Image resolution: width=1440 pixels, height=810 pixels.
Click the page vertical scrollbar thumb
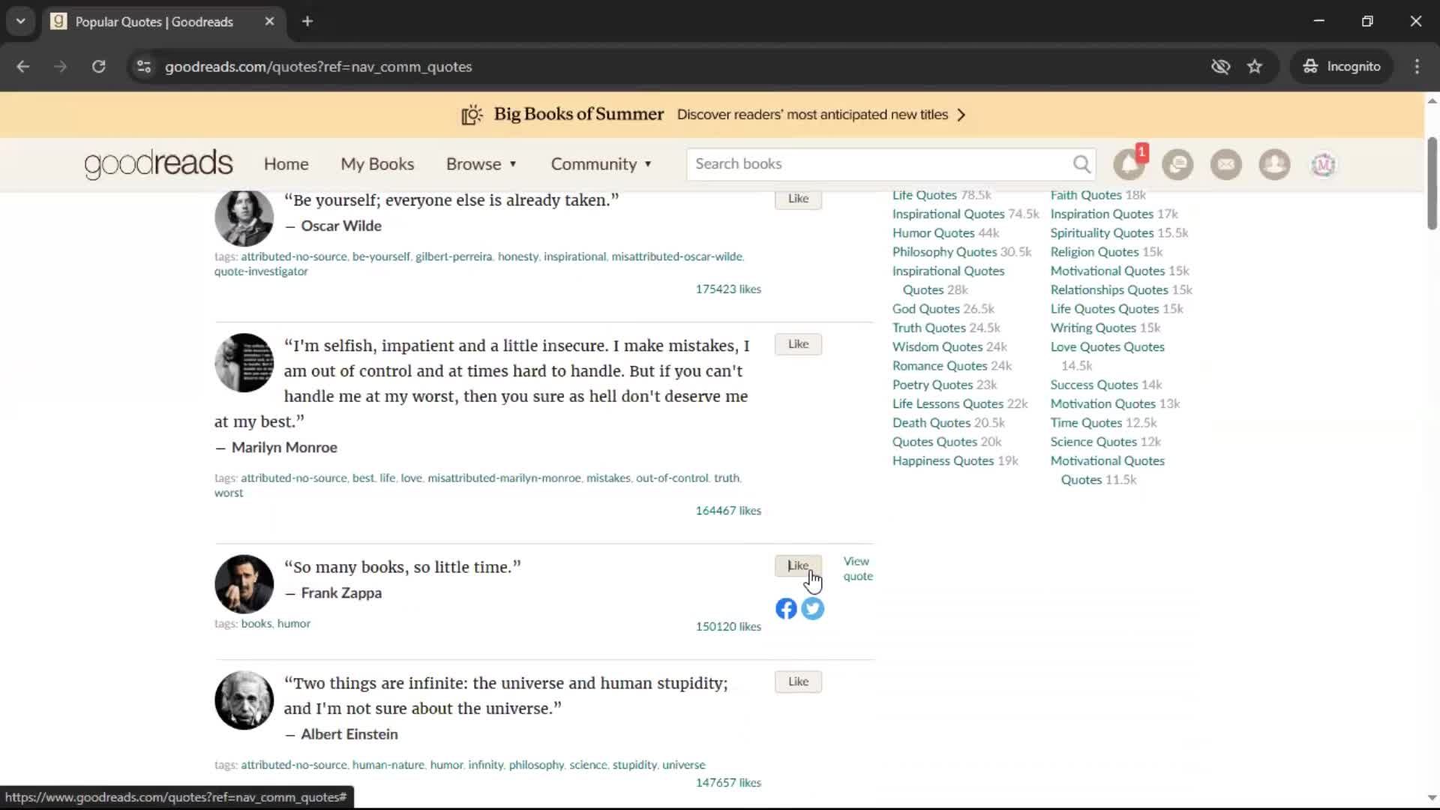(1432, 184)
